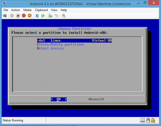Open the Media menu
161x126 pixels.
[x=27, y=10]
